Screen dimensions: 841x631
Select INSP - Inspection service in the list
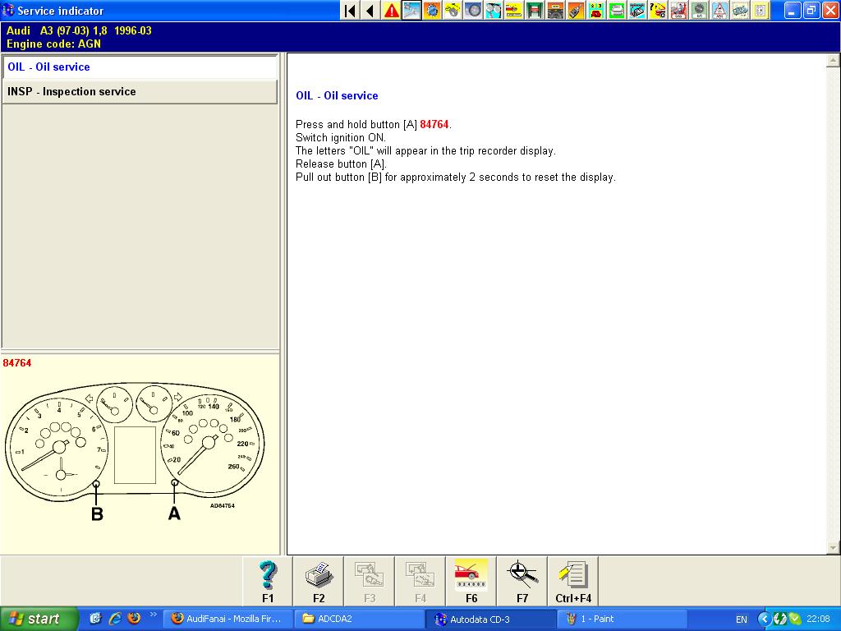tap(140, 92)
